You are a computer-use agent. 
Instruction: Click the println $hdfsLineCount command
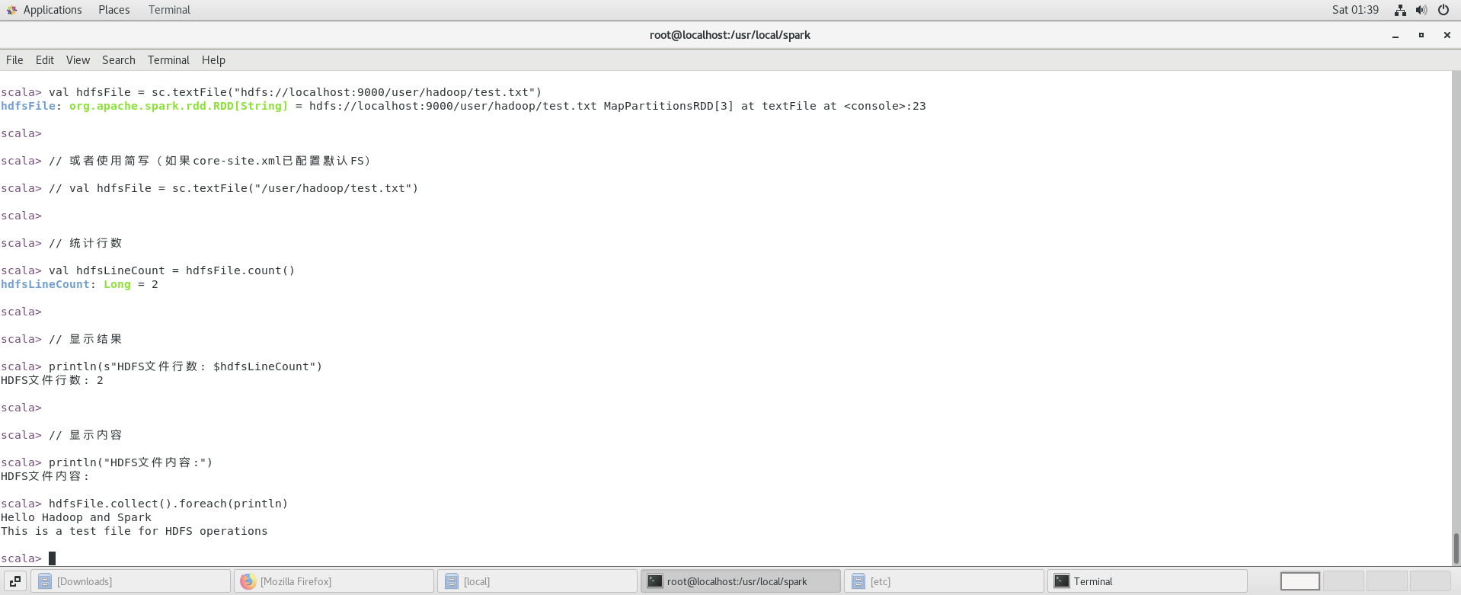[185, 366]
